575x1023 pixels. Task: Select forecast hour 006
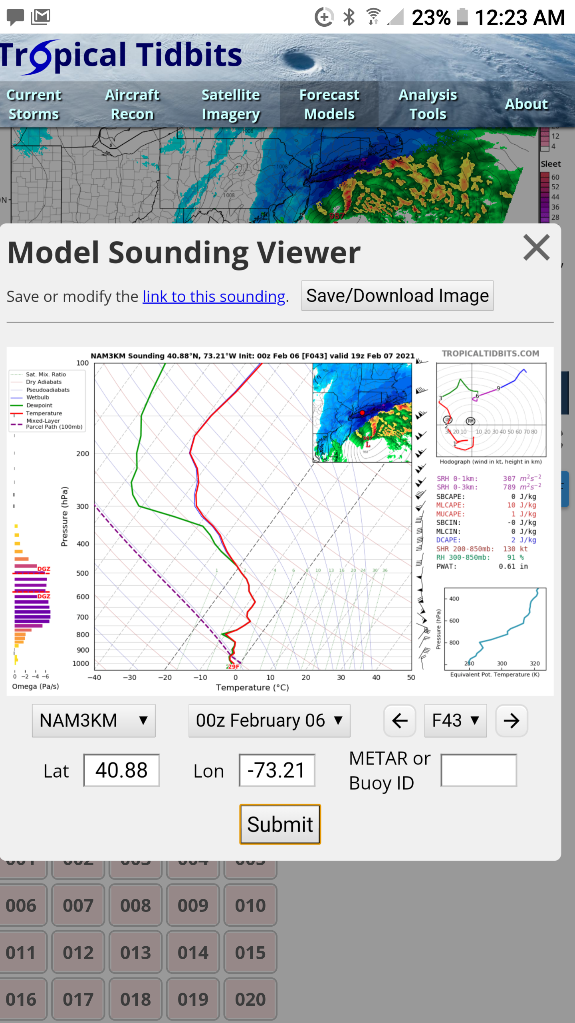tap(21, 905)
